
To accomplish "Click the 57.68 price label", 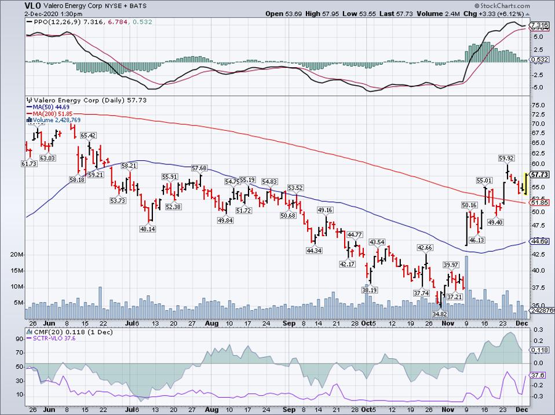I will [x=199, y=168].
